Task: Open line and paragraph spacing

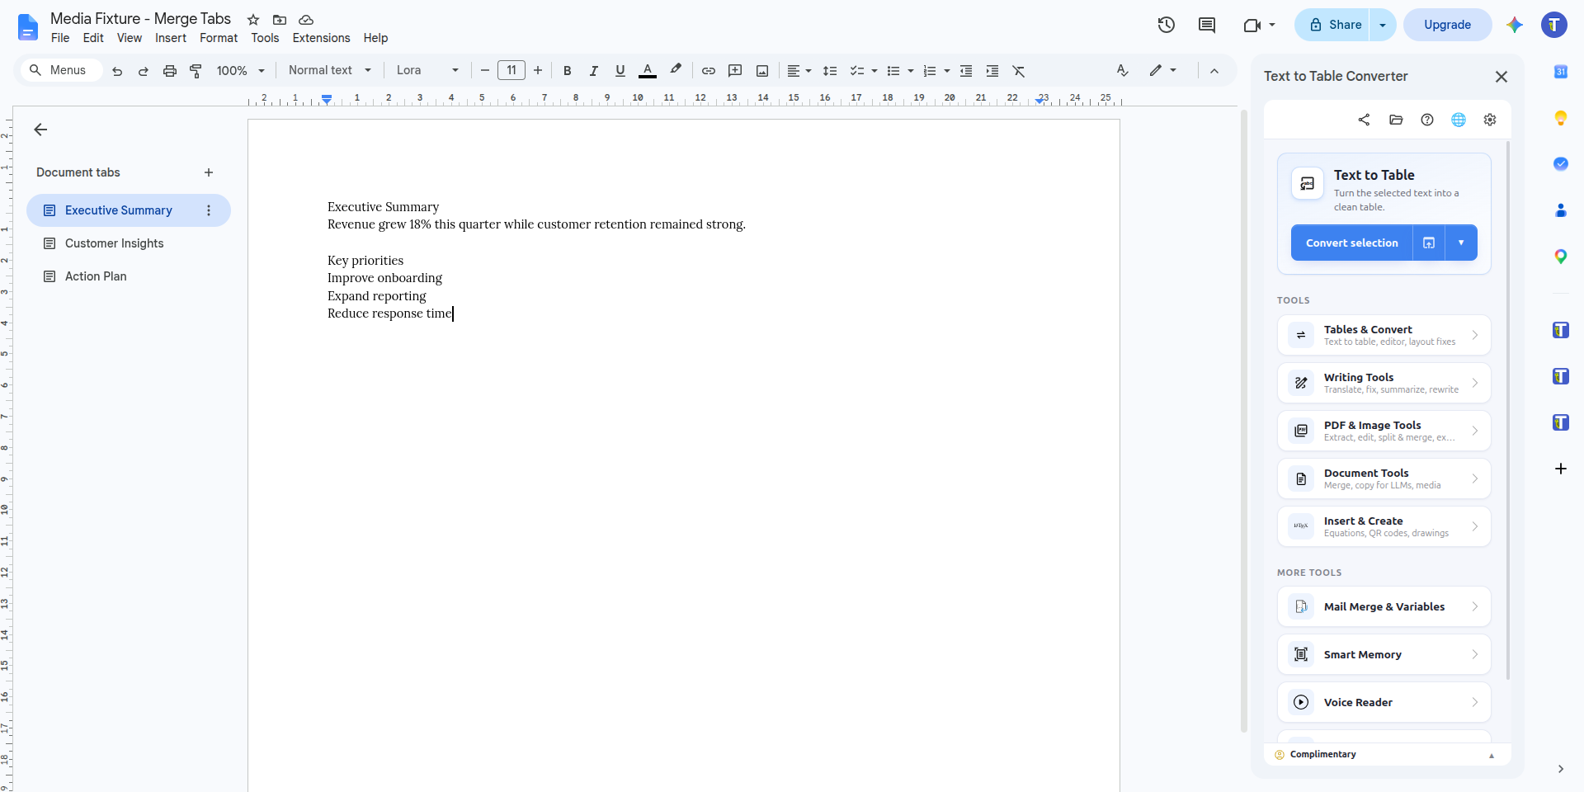Action: click(830, 71)
